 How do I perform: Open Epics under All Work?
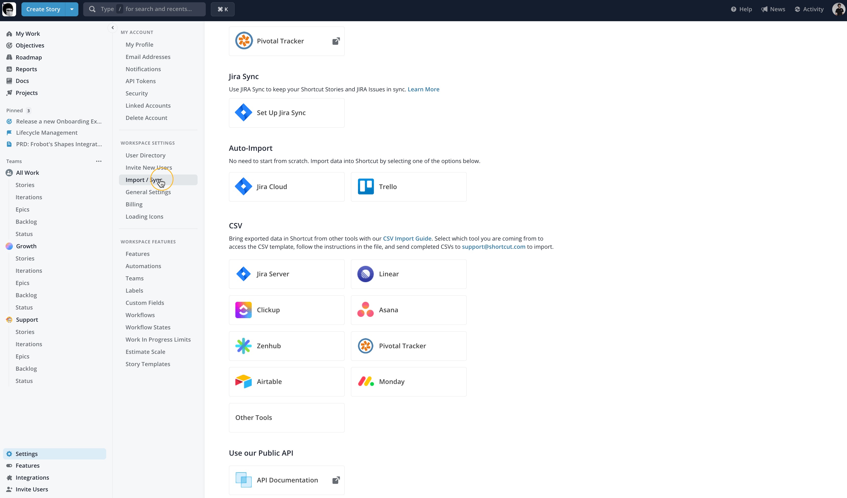pos(22,209)
